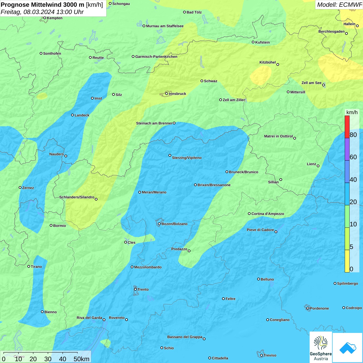
Task: Click the date 'Freitag, 08.03.2024 13:00 Uhr'
Action: [x=42, y=12]
